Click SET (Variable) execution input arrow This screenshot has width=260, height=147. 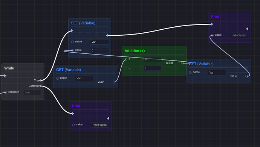[x=72, y=30]
